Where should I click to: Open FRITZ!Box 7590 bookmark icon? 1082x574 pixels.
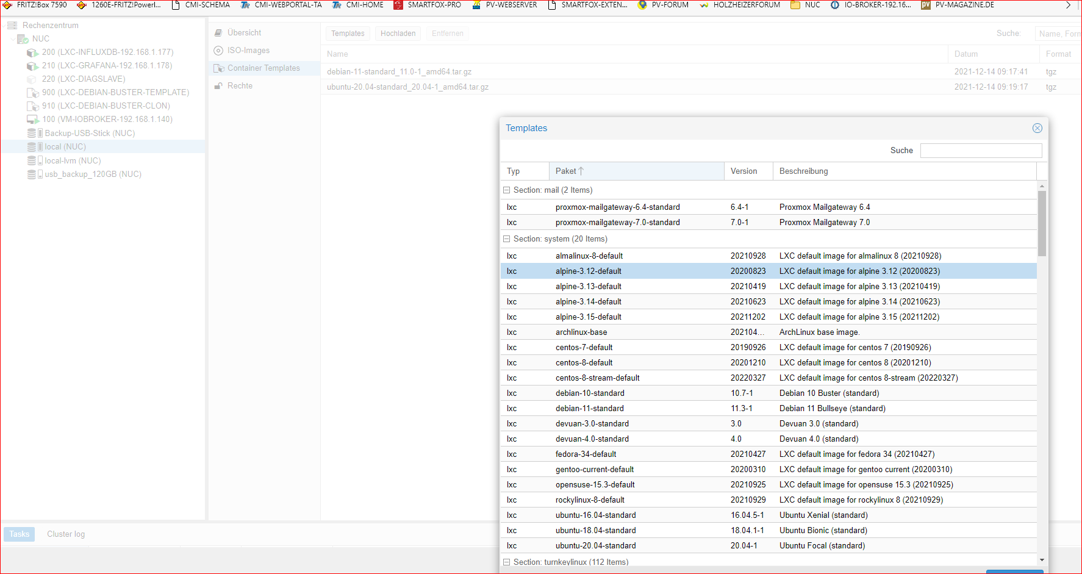tap(7, 5)
